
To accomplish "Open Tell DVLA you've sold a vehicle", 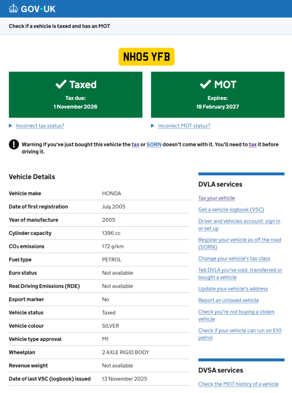I will pos(240,270).
